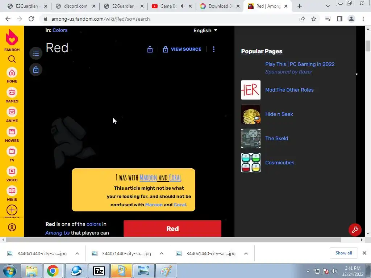Click the Start a Wiki plus icon
Image resolution: width=371 pixels, height=278 pixels.
12,210
